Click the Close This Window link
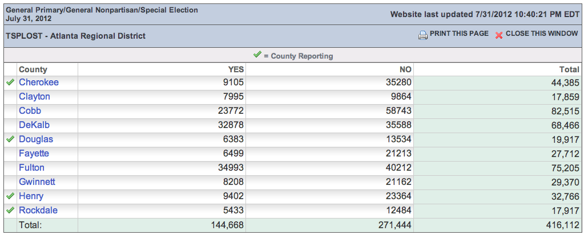 pos(542,34)
